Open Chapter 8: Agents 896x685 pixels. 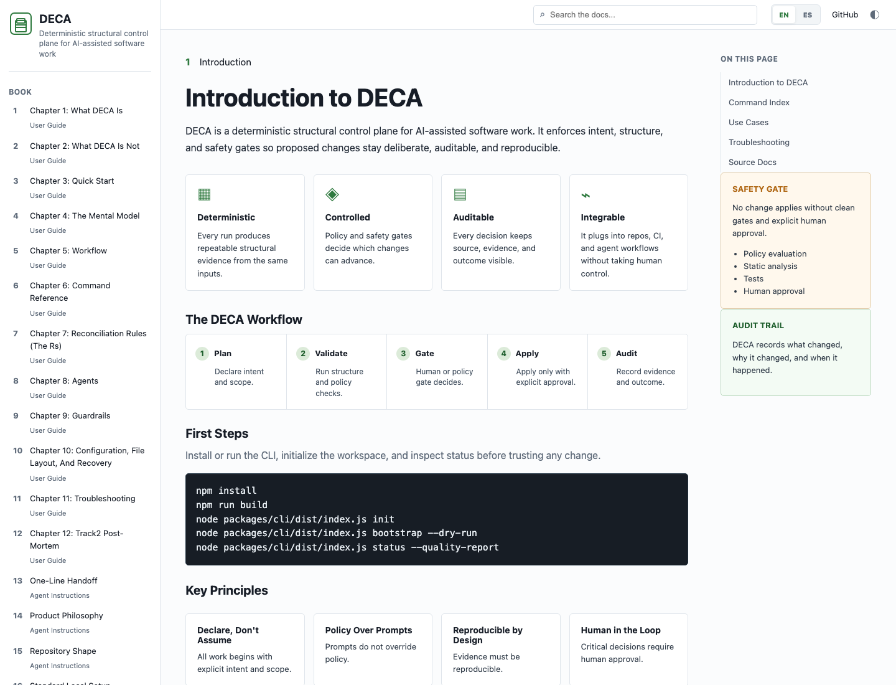[x=80, y=387]
